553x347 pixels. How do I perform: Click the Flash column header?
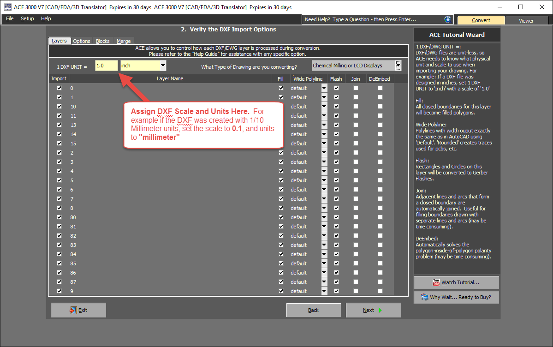click(336, 79)
